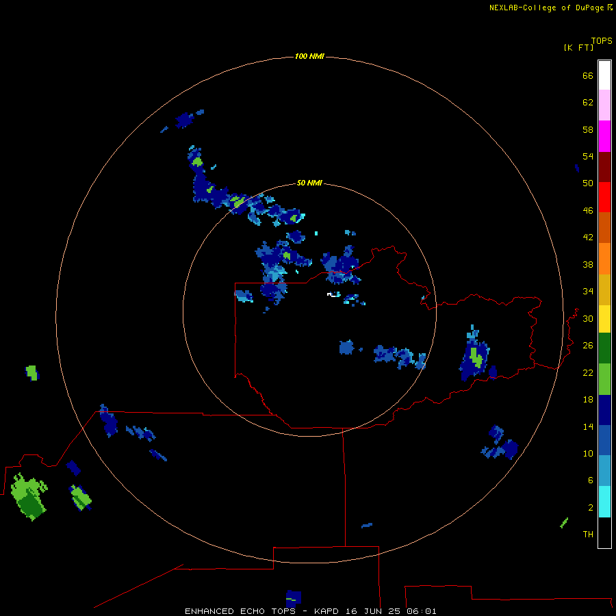
Task: Click the dark orange legend band
Action: tap(604, 228)
